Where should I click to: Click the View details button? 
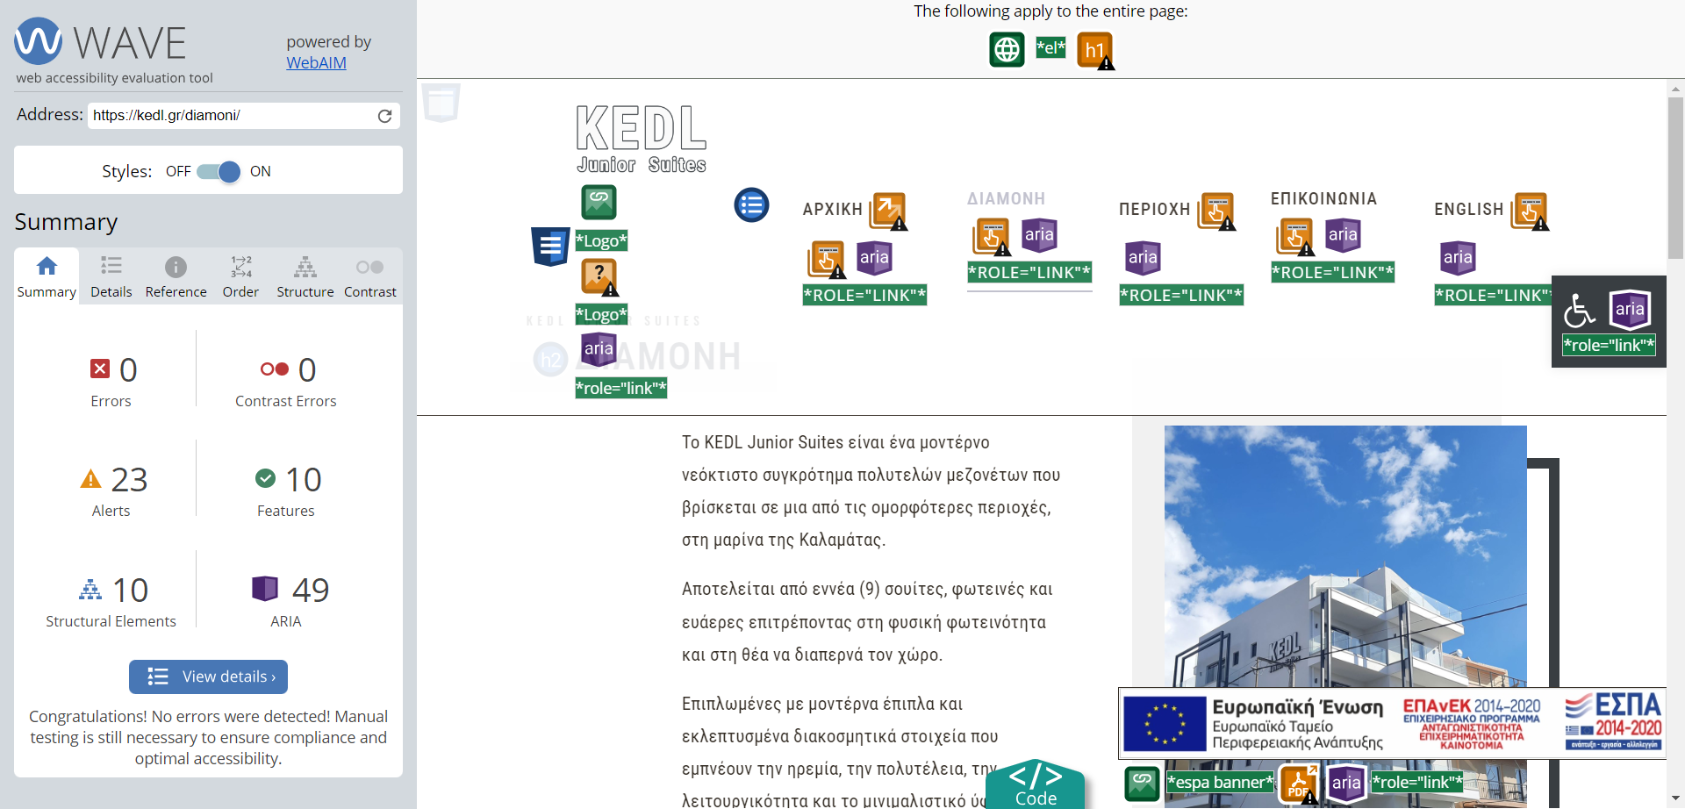208,677
